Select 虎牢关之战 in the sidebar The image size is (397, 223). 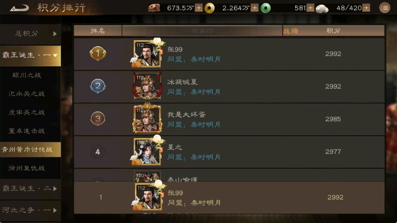pyautogui.click(x=26, y=112)
